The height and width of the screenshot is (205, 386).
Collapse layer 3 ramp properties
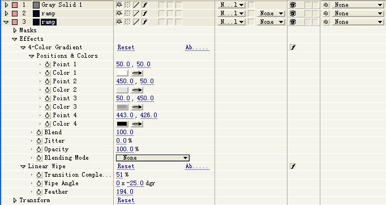click(6, 22)
